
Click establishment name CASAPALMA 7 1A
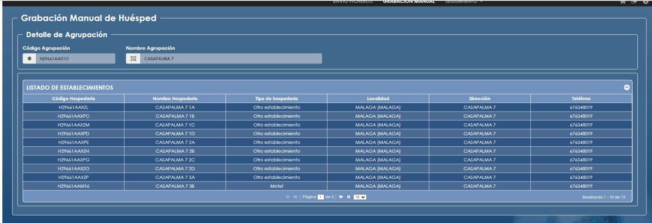pos(175,107)
